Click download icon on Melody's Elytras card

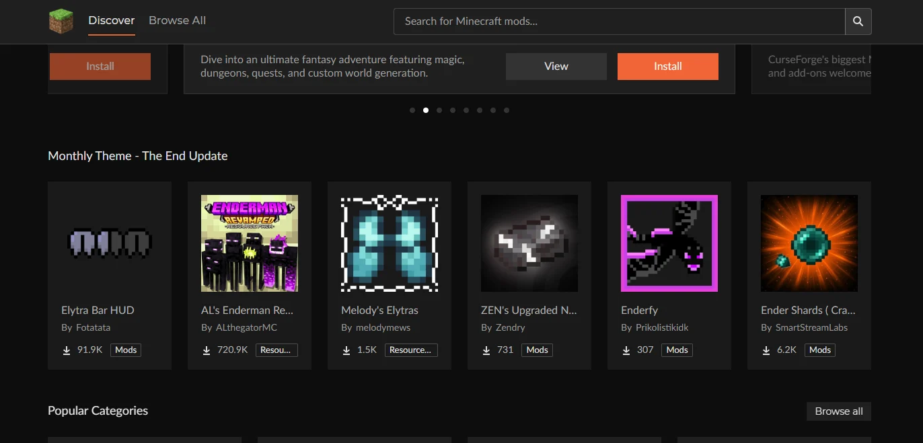click(x=346, y=350)
